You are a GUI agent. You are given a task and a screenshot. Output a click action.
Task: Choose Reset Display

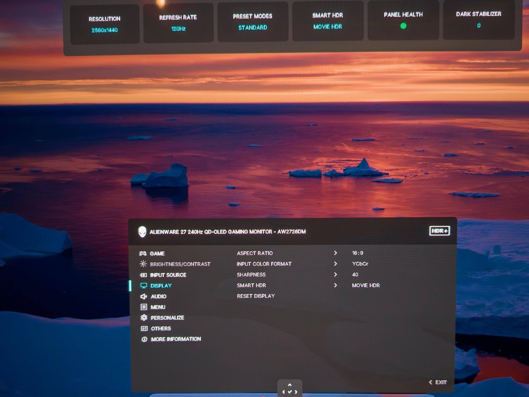point(256,296)
